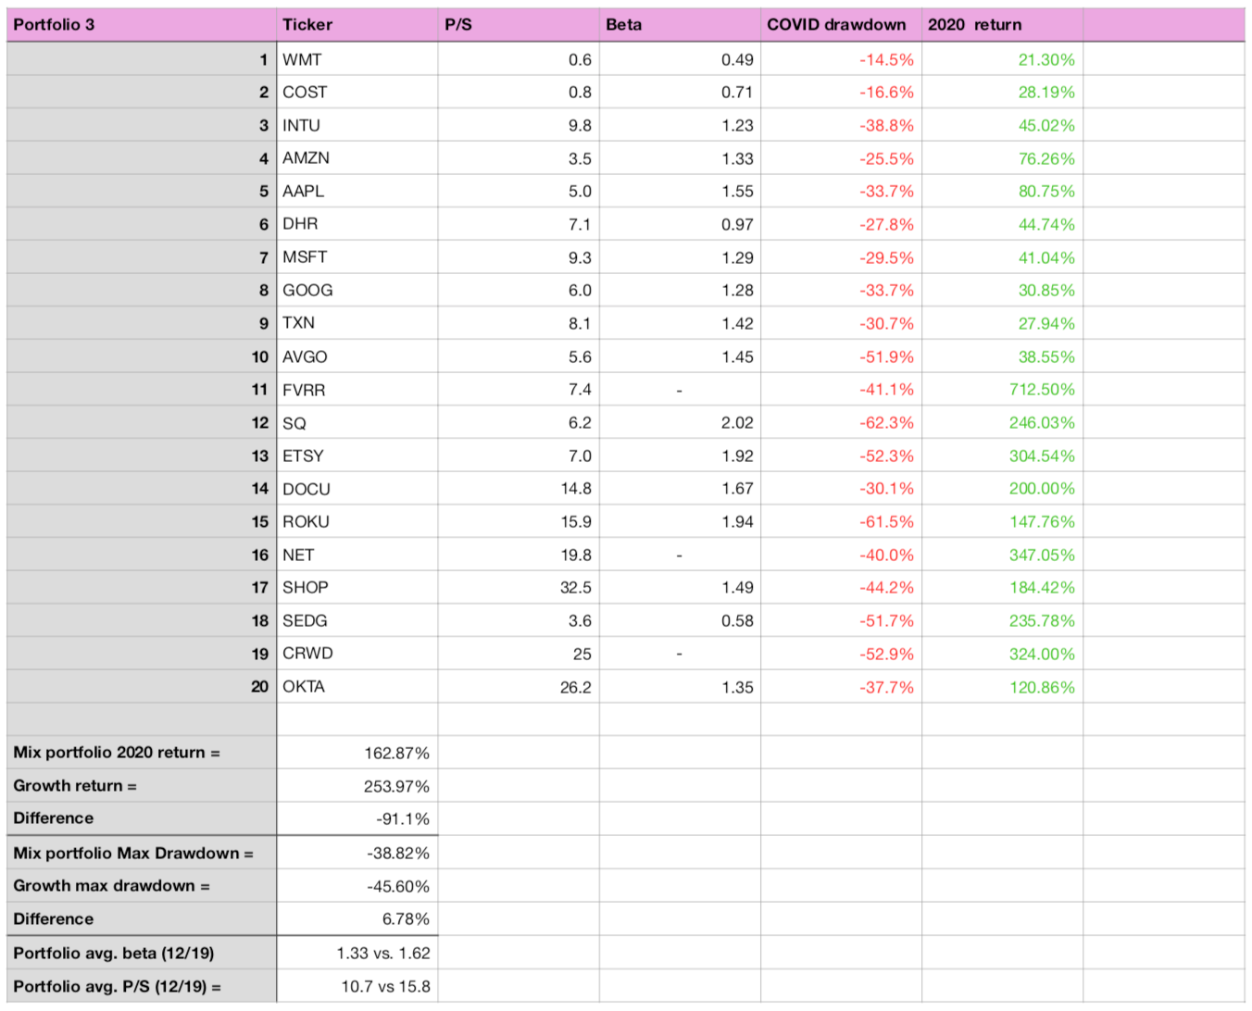Click the FVRR ticker cell

click(x=357, y=390)
